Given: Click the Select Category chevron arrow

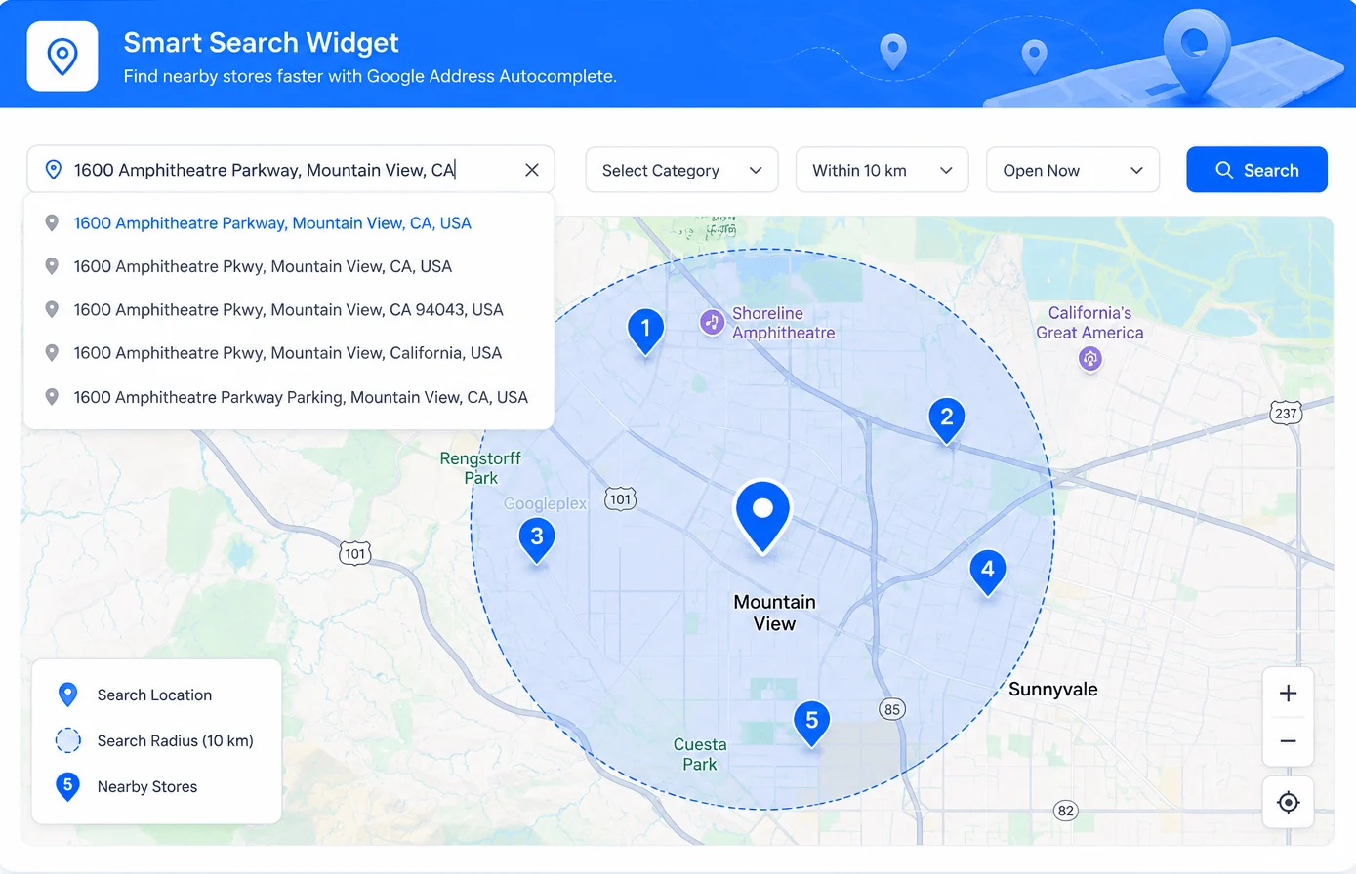Looking at the screenshot, I should click(756, 170).
